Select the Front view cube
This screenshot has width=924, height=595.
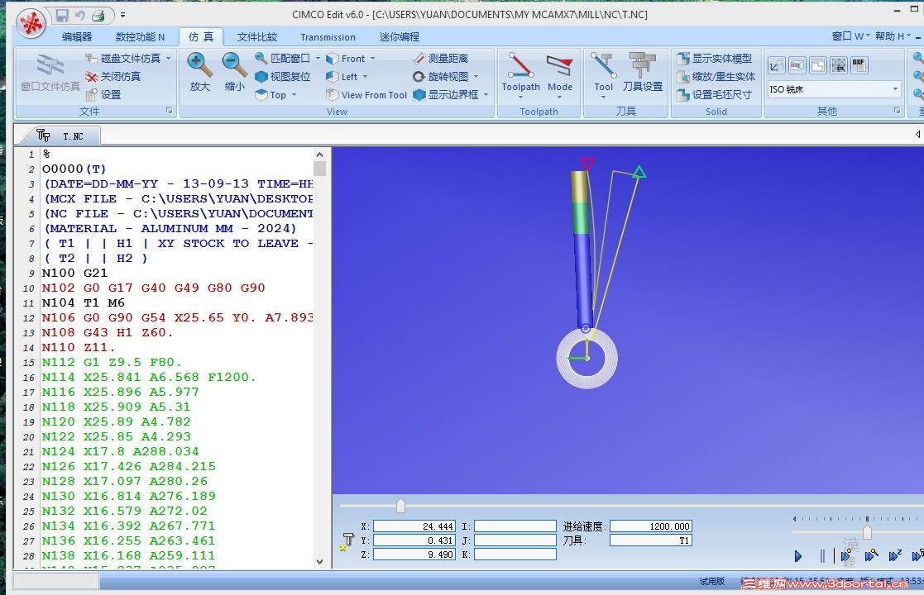pos(346,59)
